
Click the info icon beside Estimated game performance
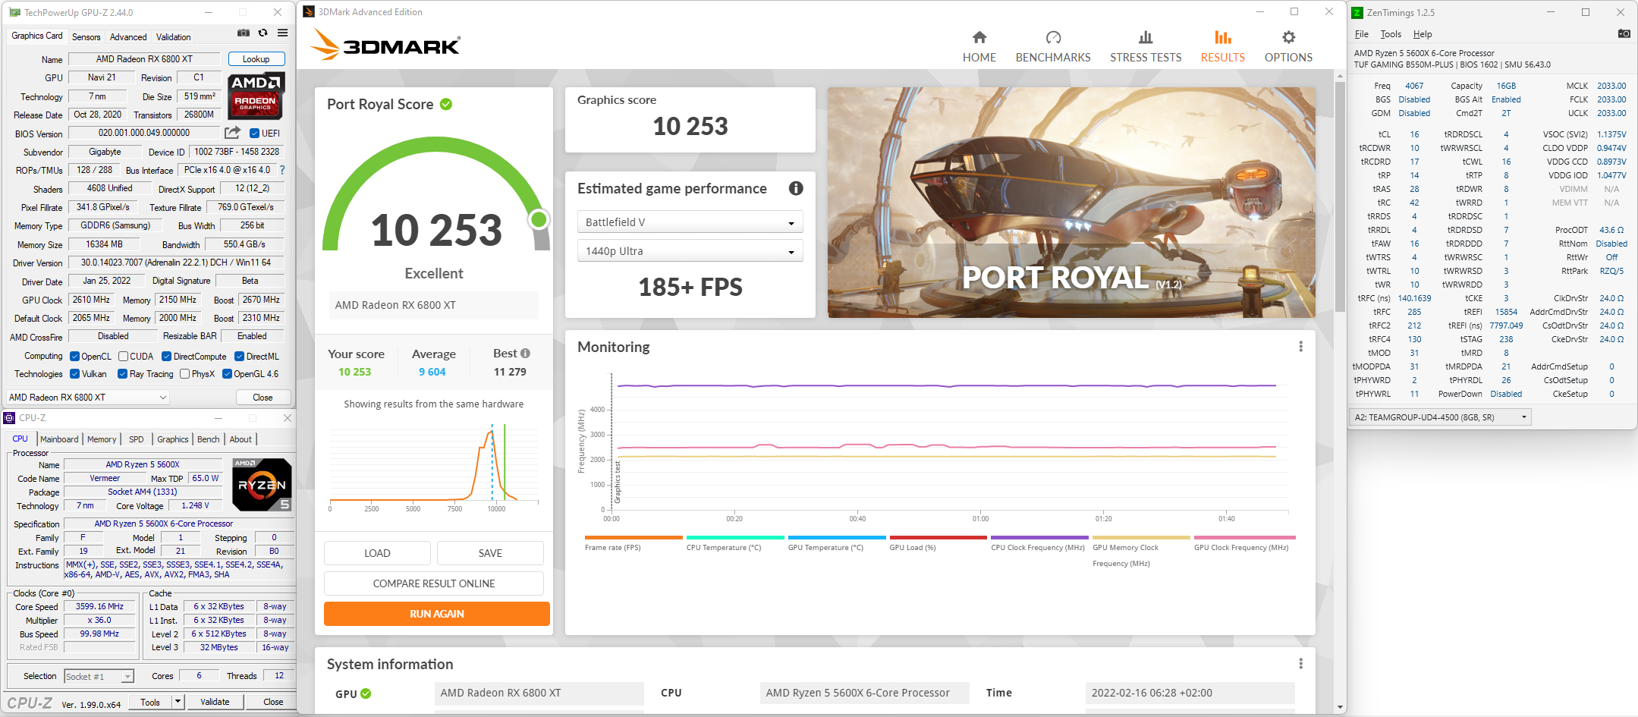click(x=796, y=188)
